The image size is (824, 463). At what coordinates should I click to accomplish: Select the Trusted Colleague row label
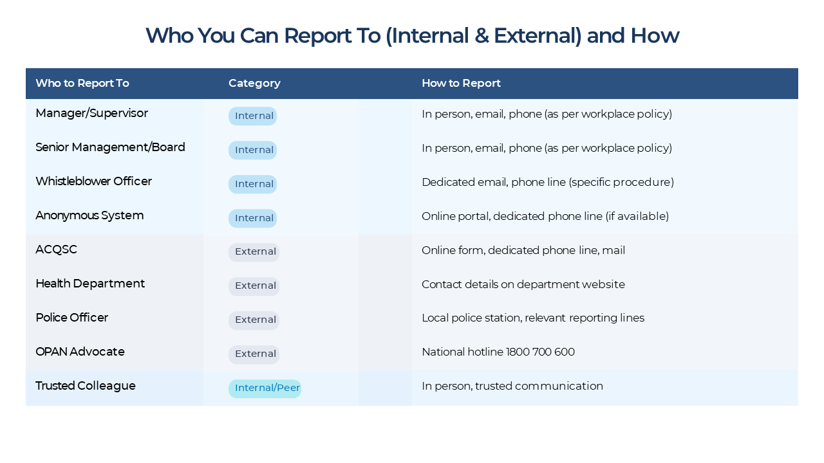pyautogui.click(x=86, y=386)
